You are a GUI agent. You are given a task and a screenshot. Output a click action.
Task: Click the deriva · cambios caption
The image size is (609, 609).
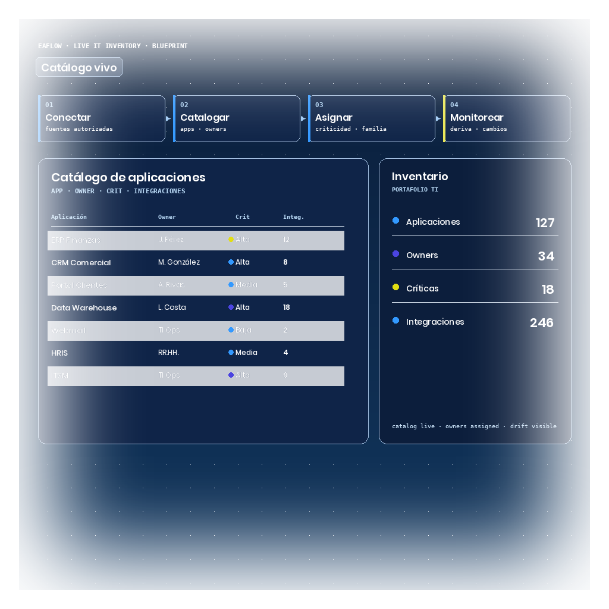pyautogui.click(x=479, y=129)
